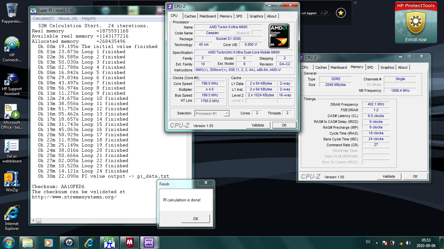The image size is (444, 249).
Task: Select Caches tab in Memory CPU-Z window
Action: pyautogui.click(x=321, y=67)
